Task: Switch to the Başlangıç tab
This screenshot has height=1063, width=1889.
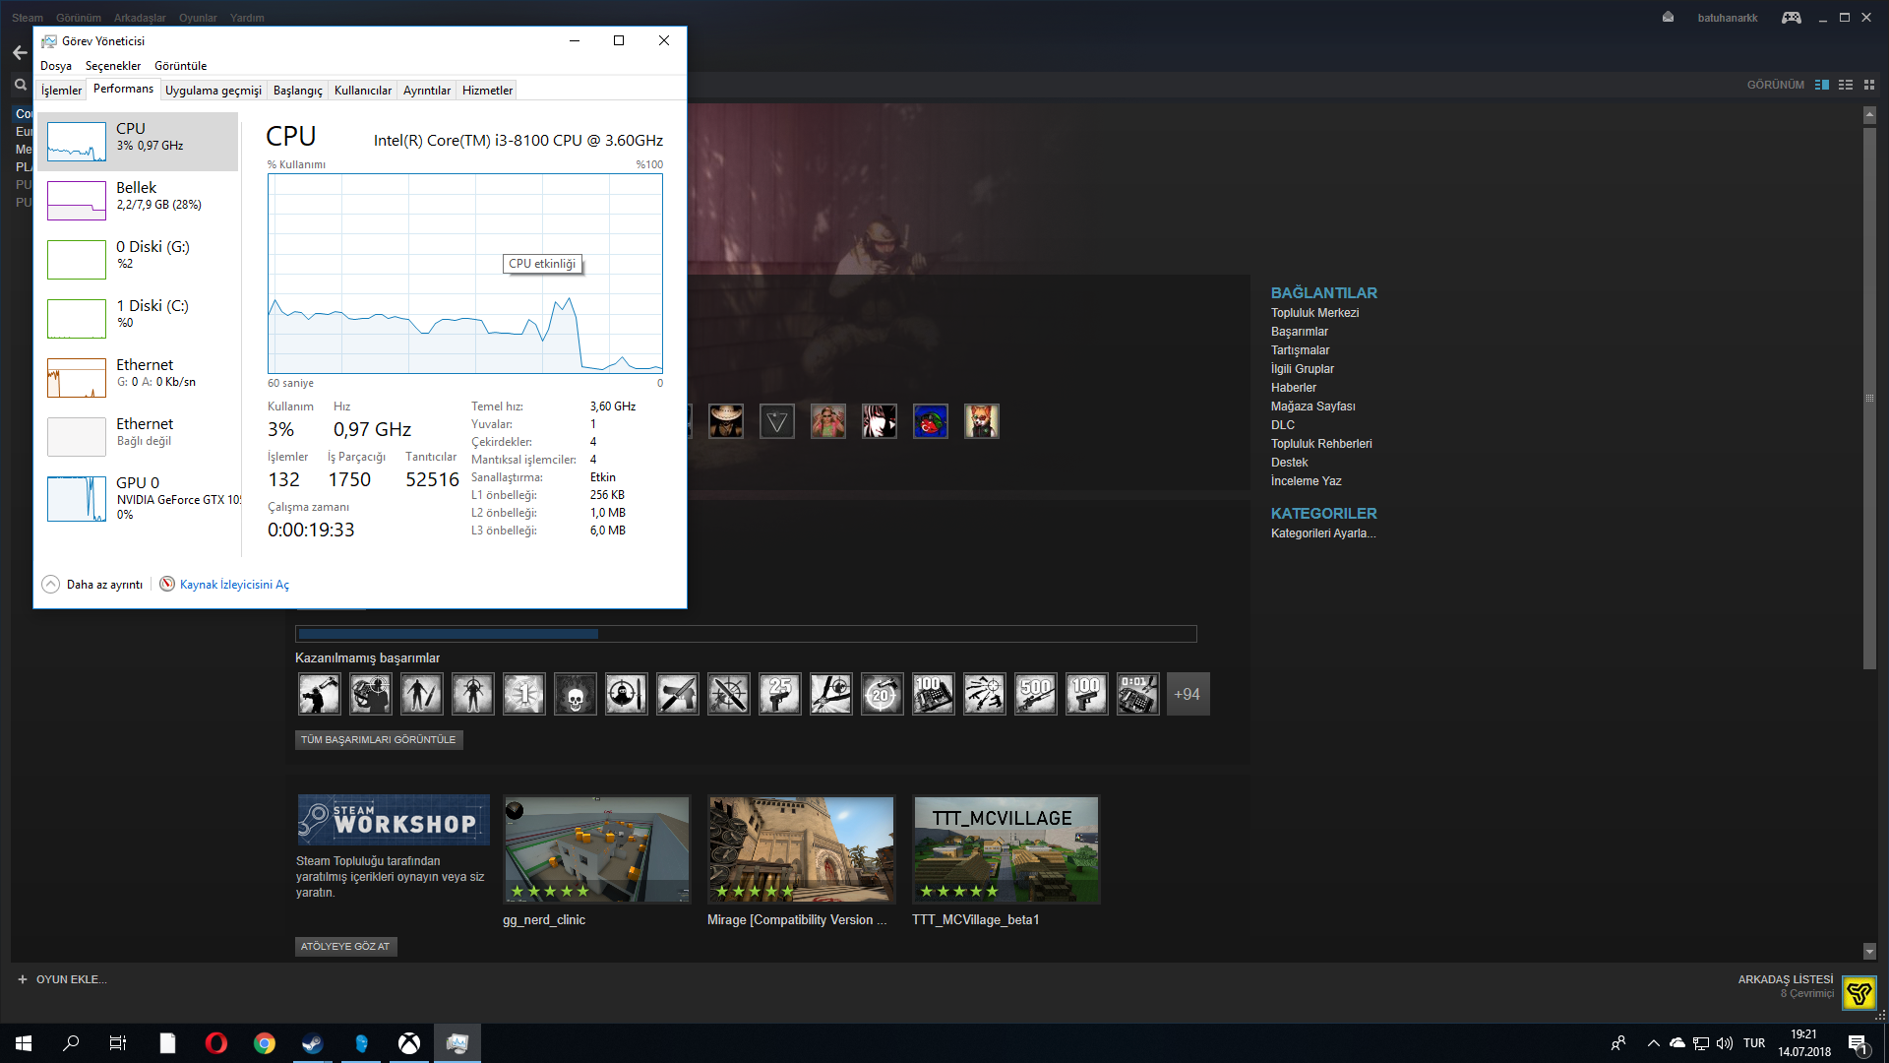Action: pyautogui.click(x=298, y=91)
